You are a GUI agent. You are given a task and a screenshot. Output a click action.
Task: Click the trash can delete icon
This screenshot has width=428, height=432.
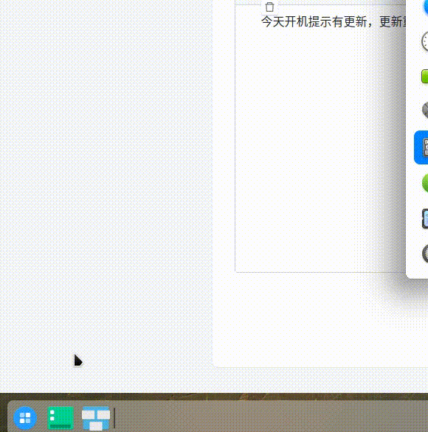(x=269, y=7)
